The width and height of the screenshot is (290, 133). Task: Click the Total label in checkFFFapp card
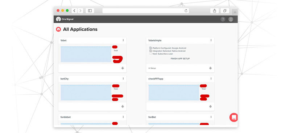pos(204,89)
